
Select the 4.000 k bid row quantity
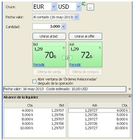(x=27, y=111)
